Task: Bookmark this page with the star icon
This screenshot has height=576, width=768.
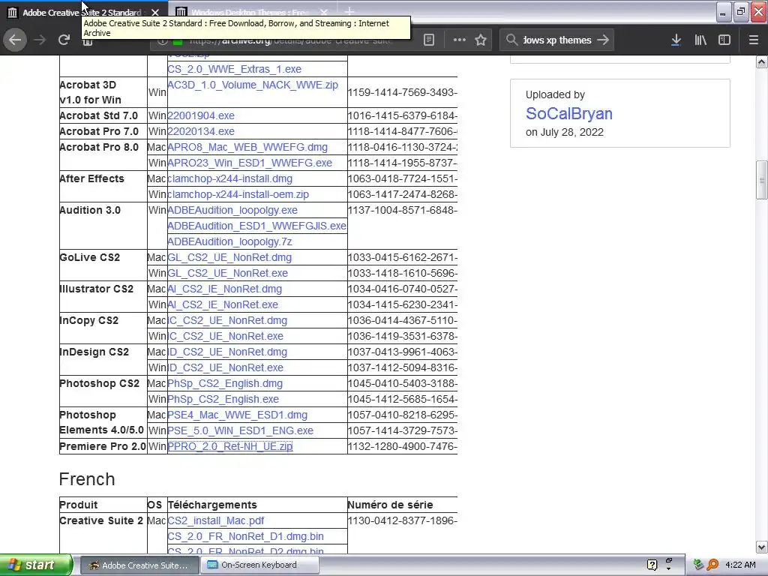Action: click(481, 40)
